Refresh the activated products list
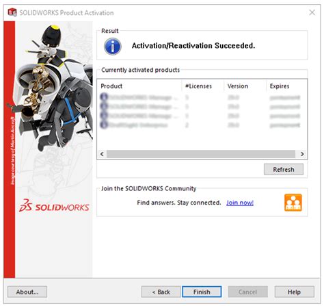The image size is (324, 306). [x=284, y=169]
